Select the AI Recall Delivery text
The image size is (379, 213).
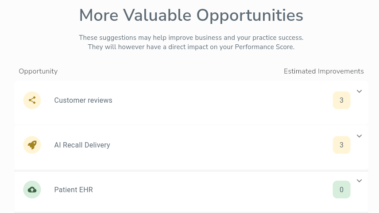click(x=82, y=145)
